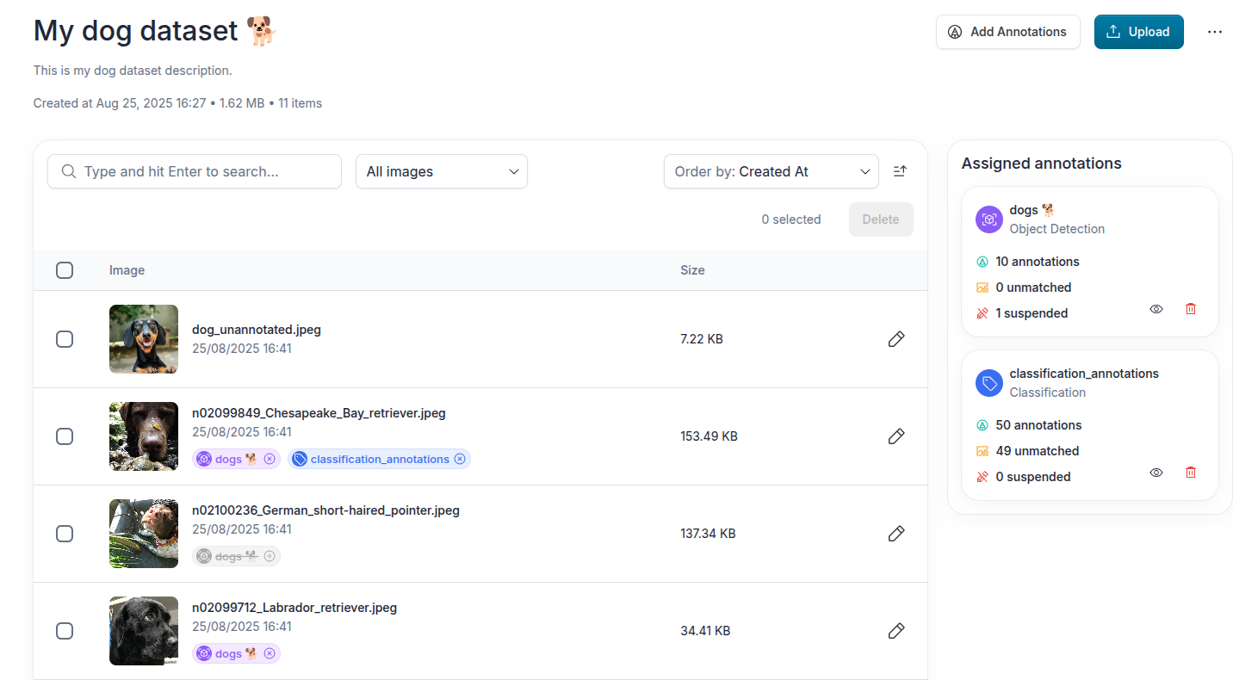Re-add suspended dogs tag on German pointer
This screenshot has width=1233, height=680.
click(270, 556)
